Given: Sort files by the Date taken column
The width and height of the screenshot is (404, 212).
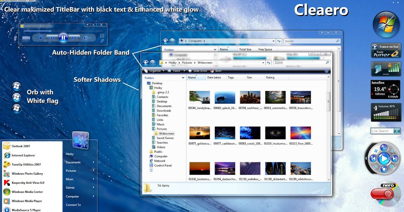Looking at the screenshot, I should 214,77.
